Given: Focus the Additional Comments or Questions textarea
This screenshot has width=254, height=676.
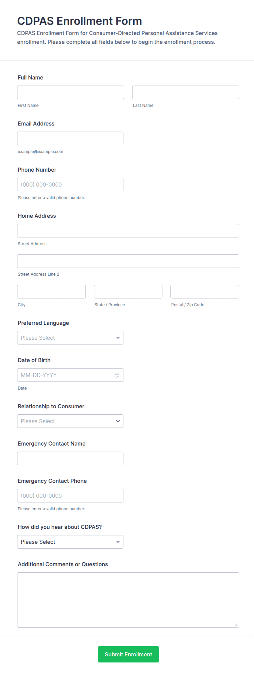Looking at the screenshot, I should coord(128,600).
